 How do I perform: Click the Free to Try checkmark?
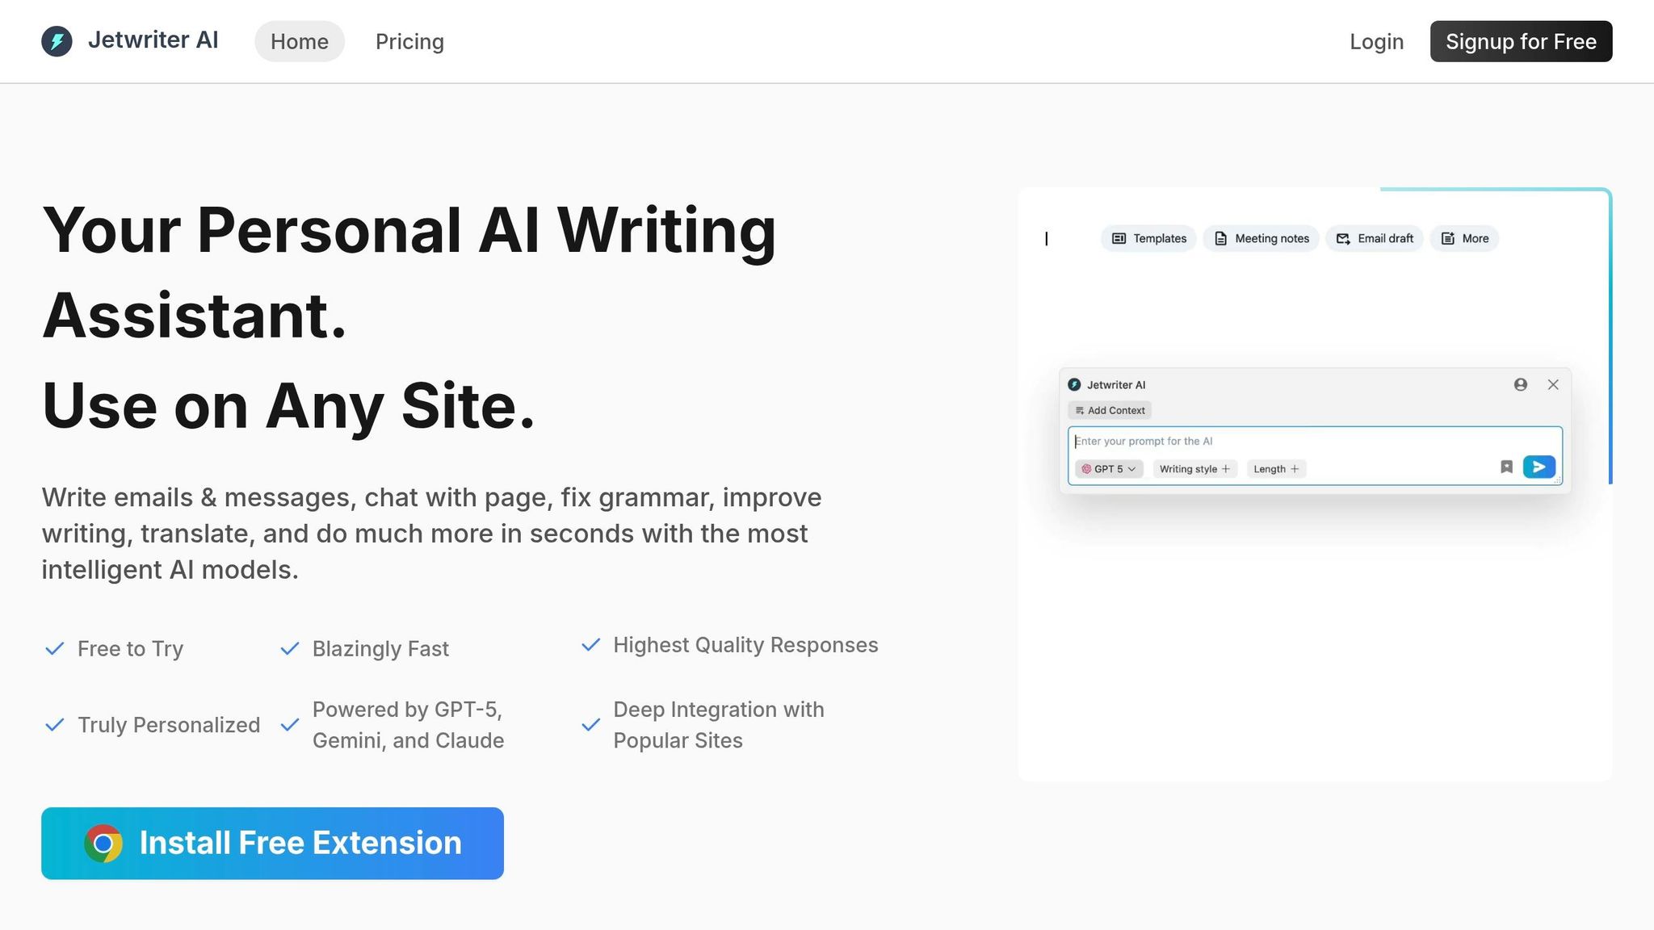[x=55, y=647]
